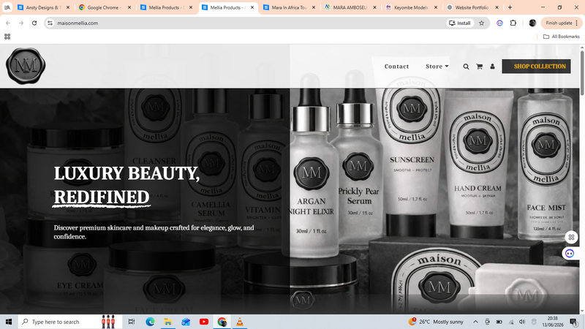
Task: Open the notification center icon
Action: (574, 322)
